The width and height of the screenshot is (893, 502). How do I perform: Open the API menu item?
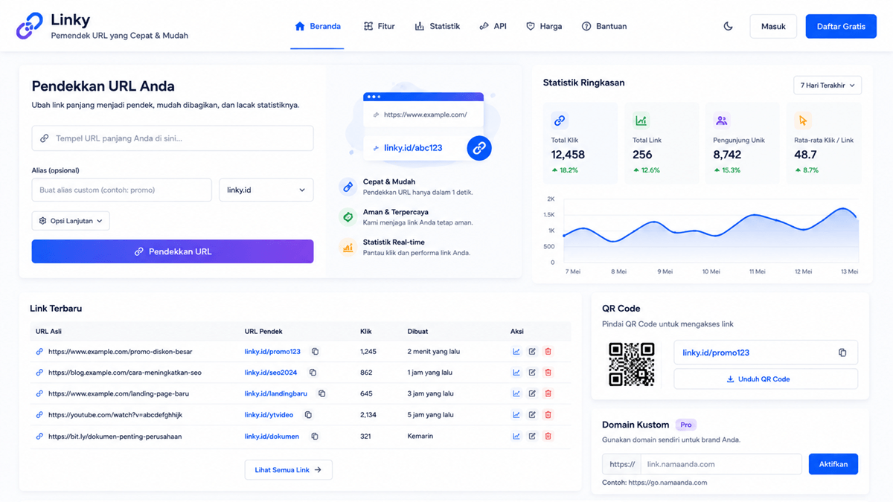(x=493, y=26)
